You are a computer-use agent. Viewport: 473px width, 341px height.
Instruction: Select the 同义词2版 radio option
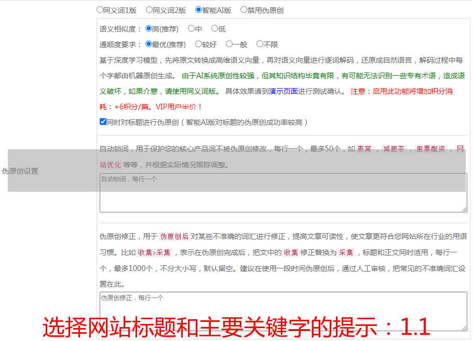pyautogui.click(x=149, y=10)
